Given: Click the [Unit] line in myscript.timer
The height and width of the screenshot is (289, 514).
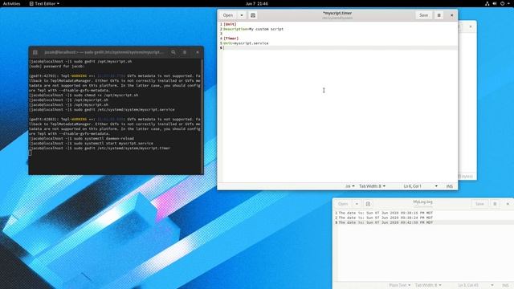Looking at the screenshot, I should [230, 24].
